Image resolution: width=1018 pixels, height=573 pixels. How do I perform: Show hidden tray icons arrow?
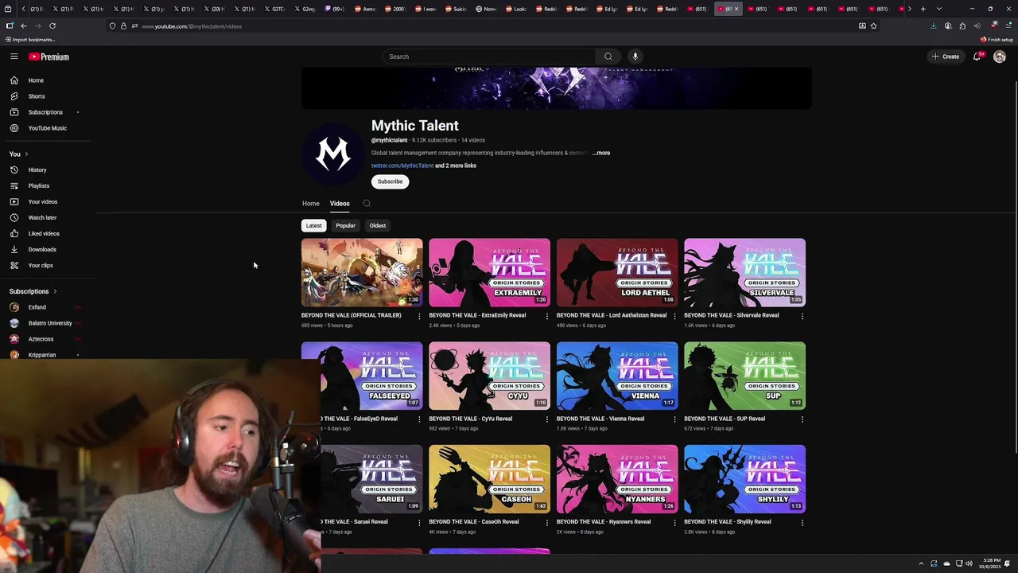point(921,563)
